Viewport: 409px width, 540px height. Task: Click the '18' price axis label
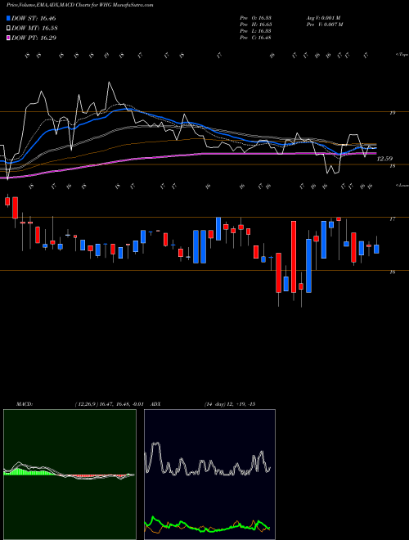[x=393, y=166]
